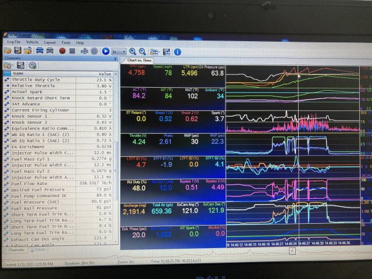Open the 1x playback speed dropdown
Viewport: 372px width, 279px height.
pyautogui.click(x=119, y=52)
